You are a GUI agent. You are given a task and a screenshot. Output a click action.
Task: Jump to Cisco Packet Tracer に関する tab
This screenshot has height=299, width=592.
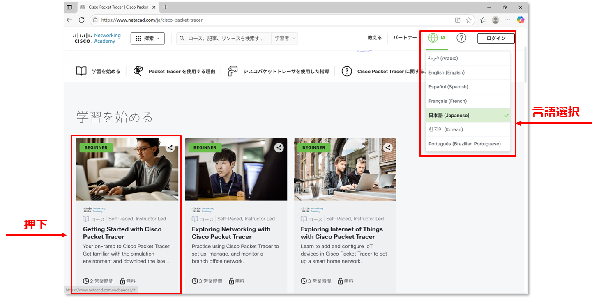(384, 71)
